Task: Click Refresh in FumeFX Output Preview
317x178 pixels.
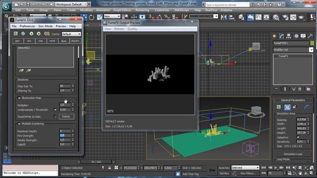Action: coord(119,29)
